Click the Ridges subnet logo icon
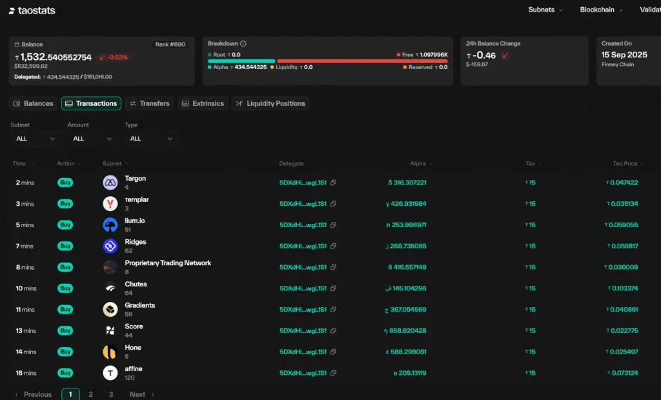661x400 pixels. coord(110,246)
